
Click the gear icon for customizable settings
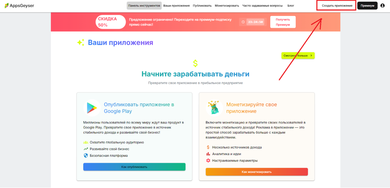pos(208,161)
